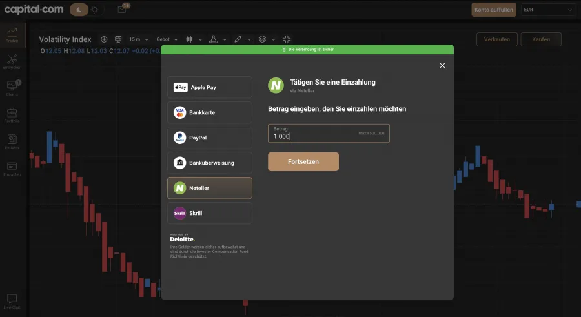Open the EUR currency dropdown
This screenshot has height=317, width=581.
pos(548,10)
